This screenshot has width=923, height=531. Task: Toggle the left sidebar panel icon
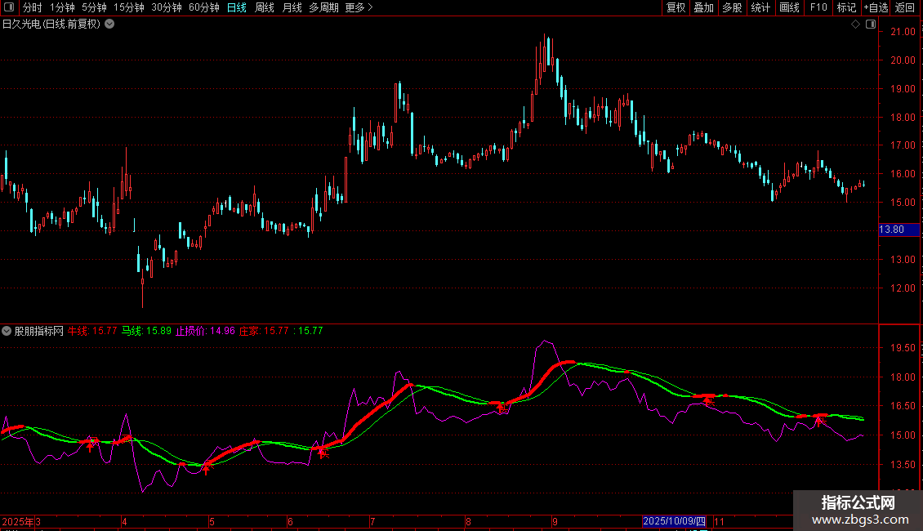coord(9,7)
